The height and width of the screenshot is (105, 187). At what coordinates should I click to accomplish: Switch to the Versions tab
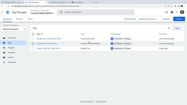19,19
